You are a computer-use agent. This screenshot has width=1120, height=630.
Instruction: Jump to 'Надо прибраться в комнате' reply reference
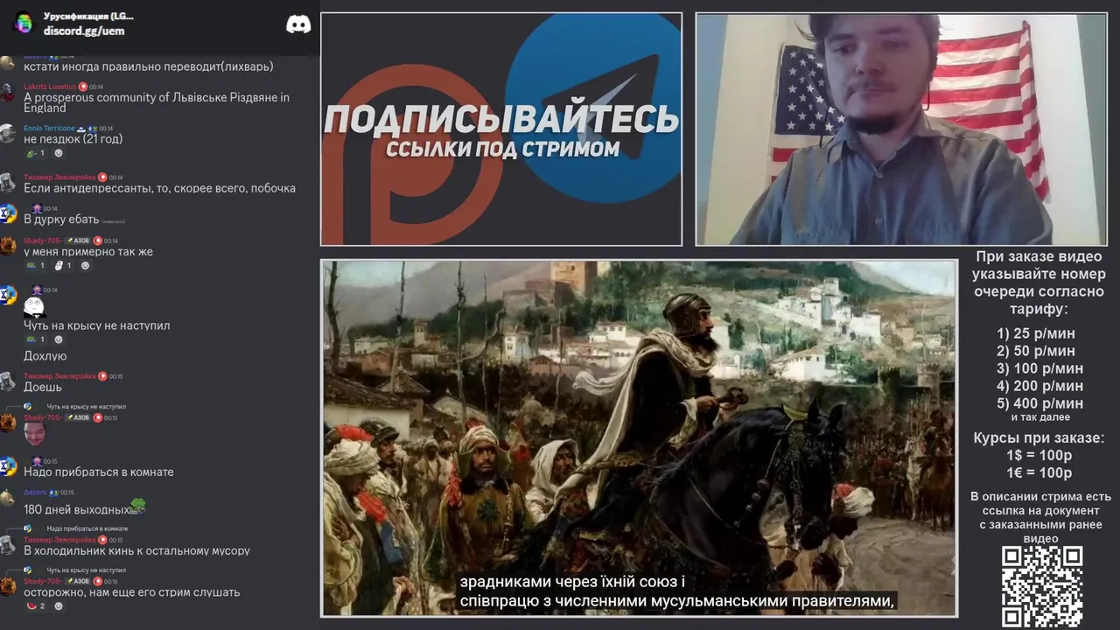coord(87,528)
